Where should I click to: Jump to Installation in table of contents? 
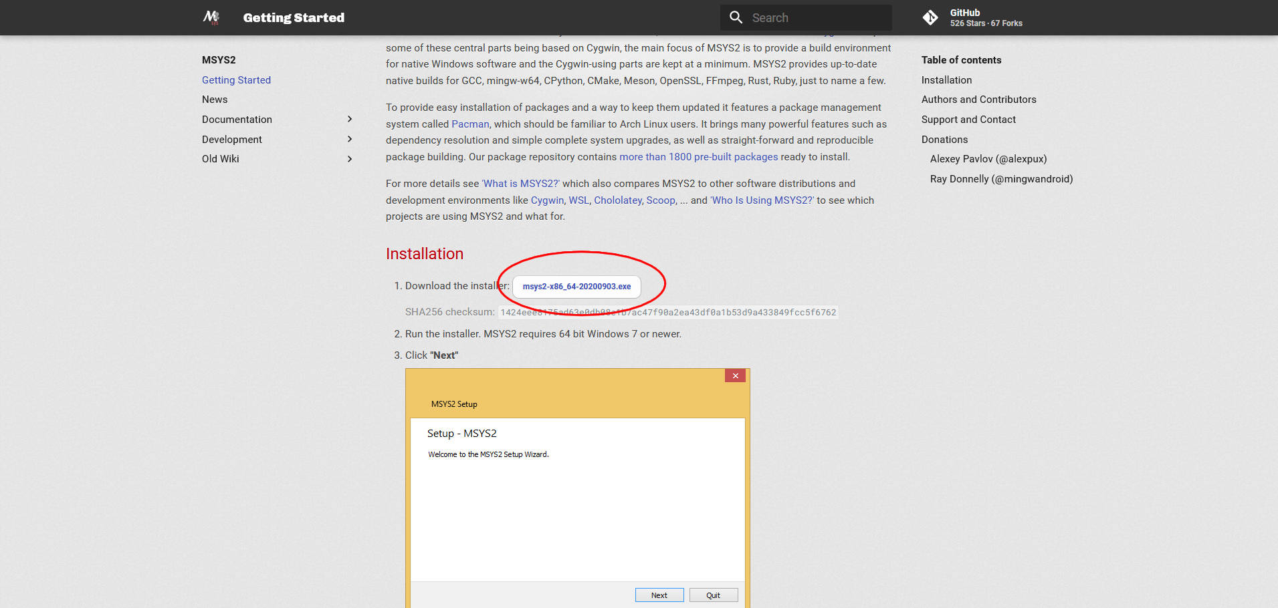click(946, 80)
